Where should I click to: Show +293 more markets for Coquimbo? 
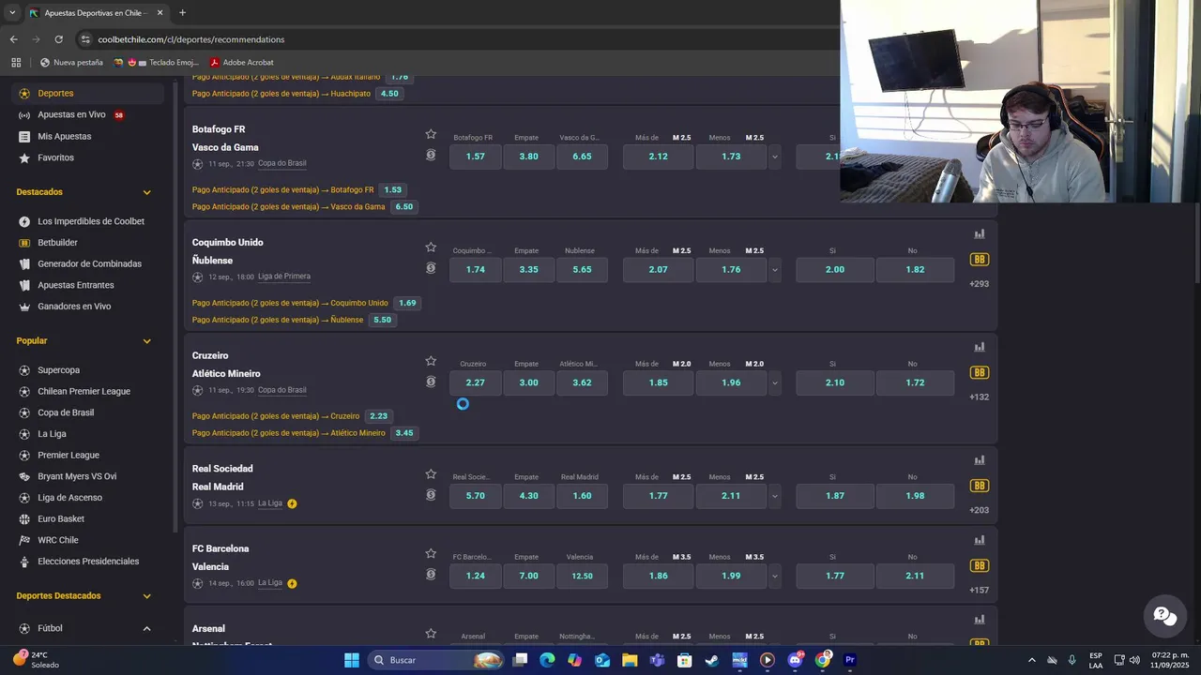pos(979,284)
